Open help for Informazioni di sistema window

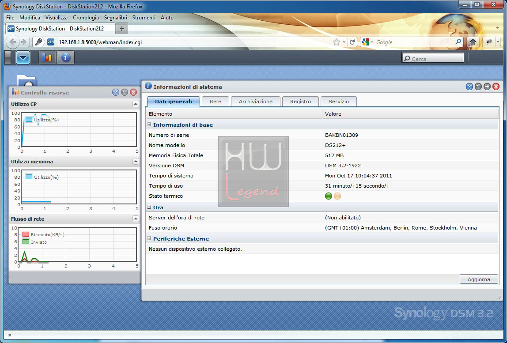[x=469, y=87]
